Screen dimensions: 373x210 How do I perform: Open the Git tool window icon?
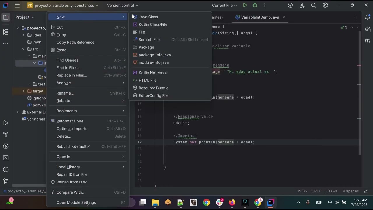point(6,181)
